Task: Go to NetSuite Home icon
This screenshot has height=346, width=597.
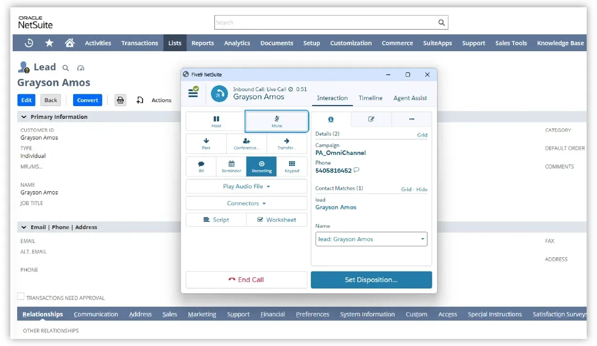Action: pyautogui.click(x=70, y=43)
